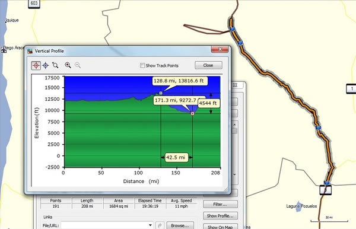The width and height of the screenshot is (356, 229).
Task: Click the Filter... button
Action: coord(220,204)
